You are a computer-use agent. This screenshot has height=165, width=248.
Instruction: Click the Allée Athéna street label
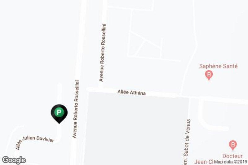click(131, 92)
